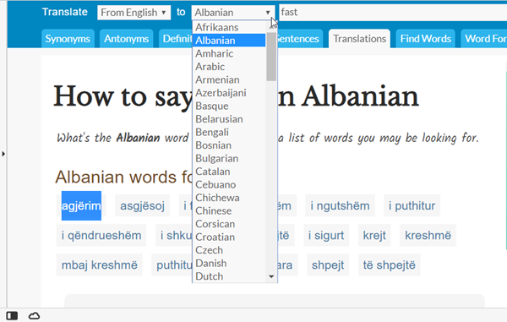Viewport: 507px width, 322px height.
Task: Click the highlighted word 'agjërim'
Action: (81, 205)
